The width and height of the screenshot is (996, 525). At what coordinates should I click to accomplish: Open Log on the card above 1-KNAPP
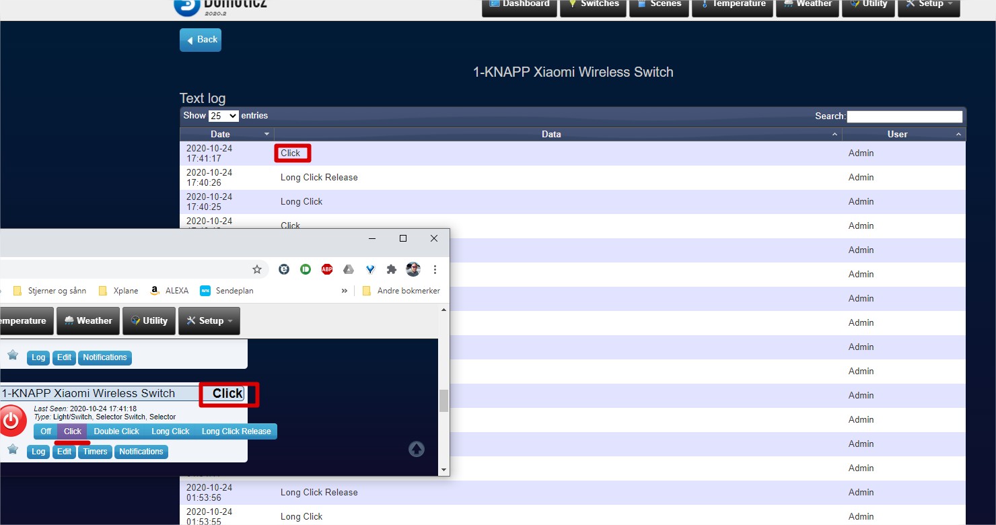[x=38, y=357]
